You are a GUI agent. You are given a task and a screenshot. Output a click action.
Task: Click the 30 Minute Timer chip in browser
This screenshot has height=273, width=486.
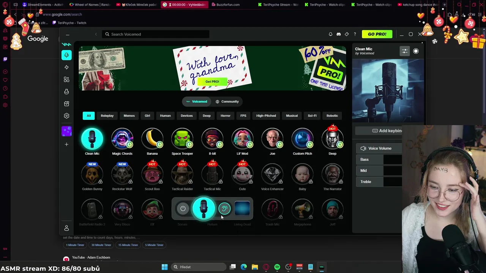pos(101,245)
